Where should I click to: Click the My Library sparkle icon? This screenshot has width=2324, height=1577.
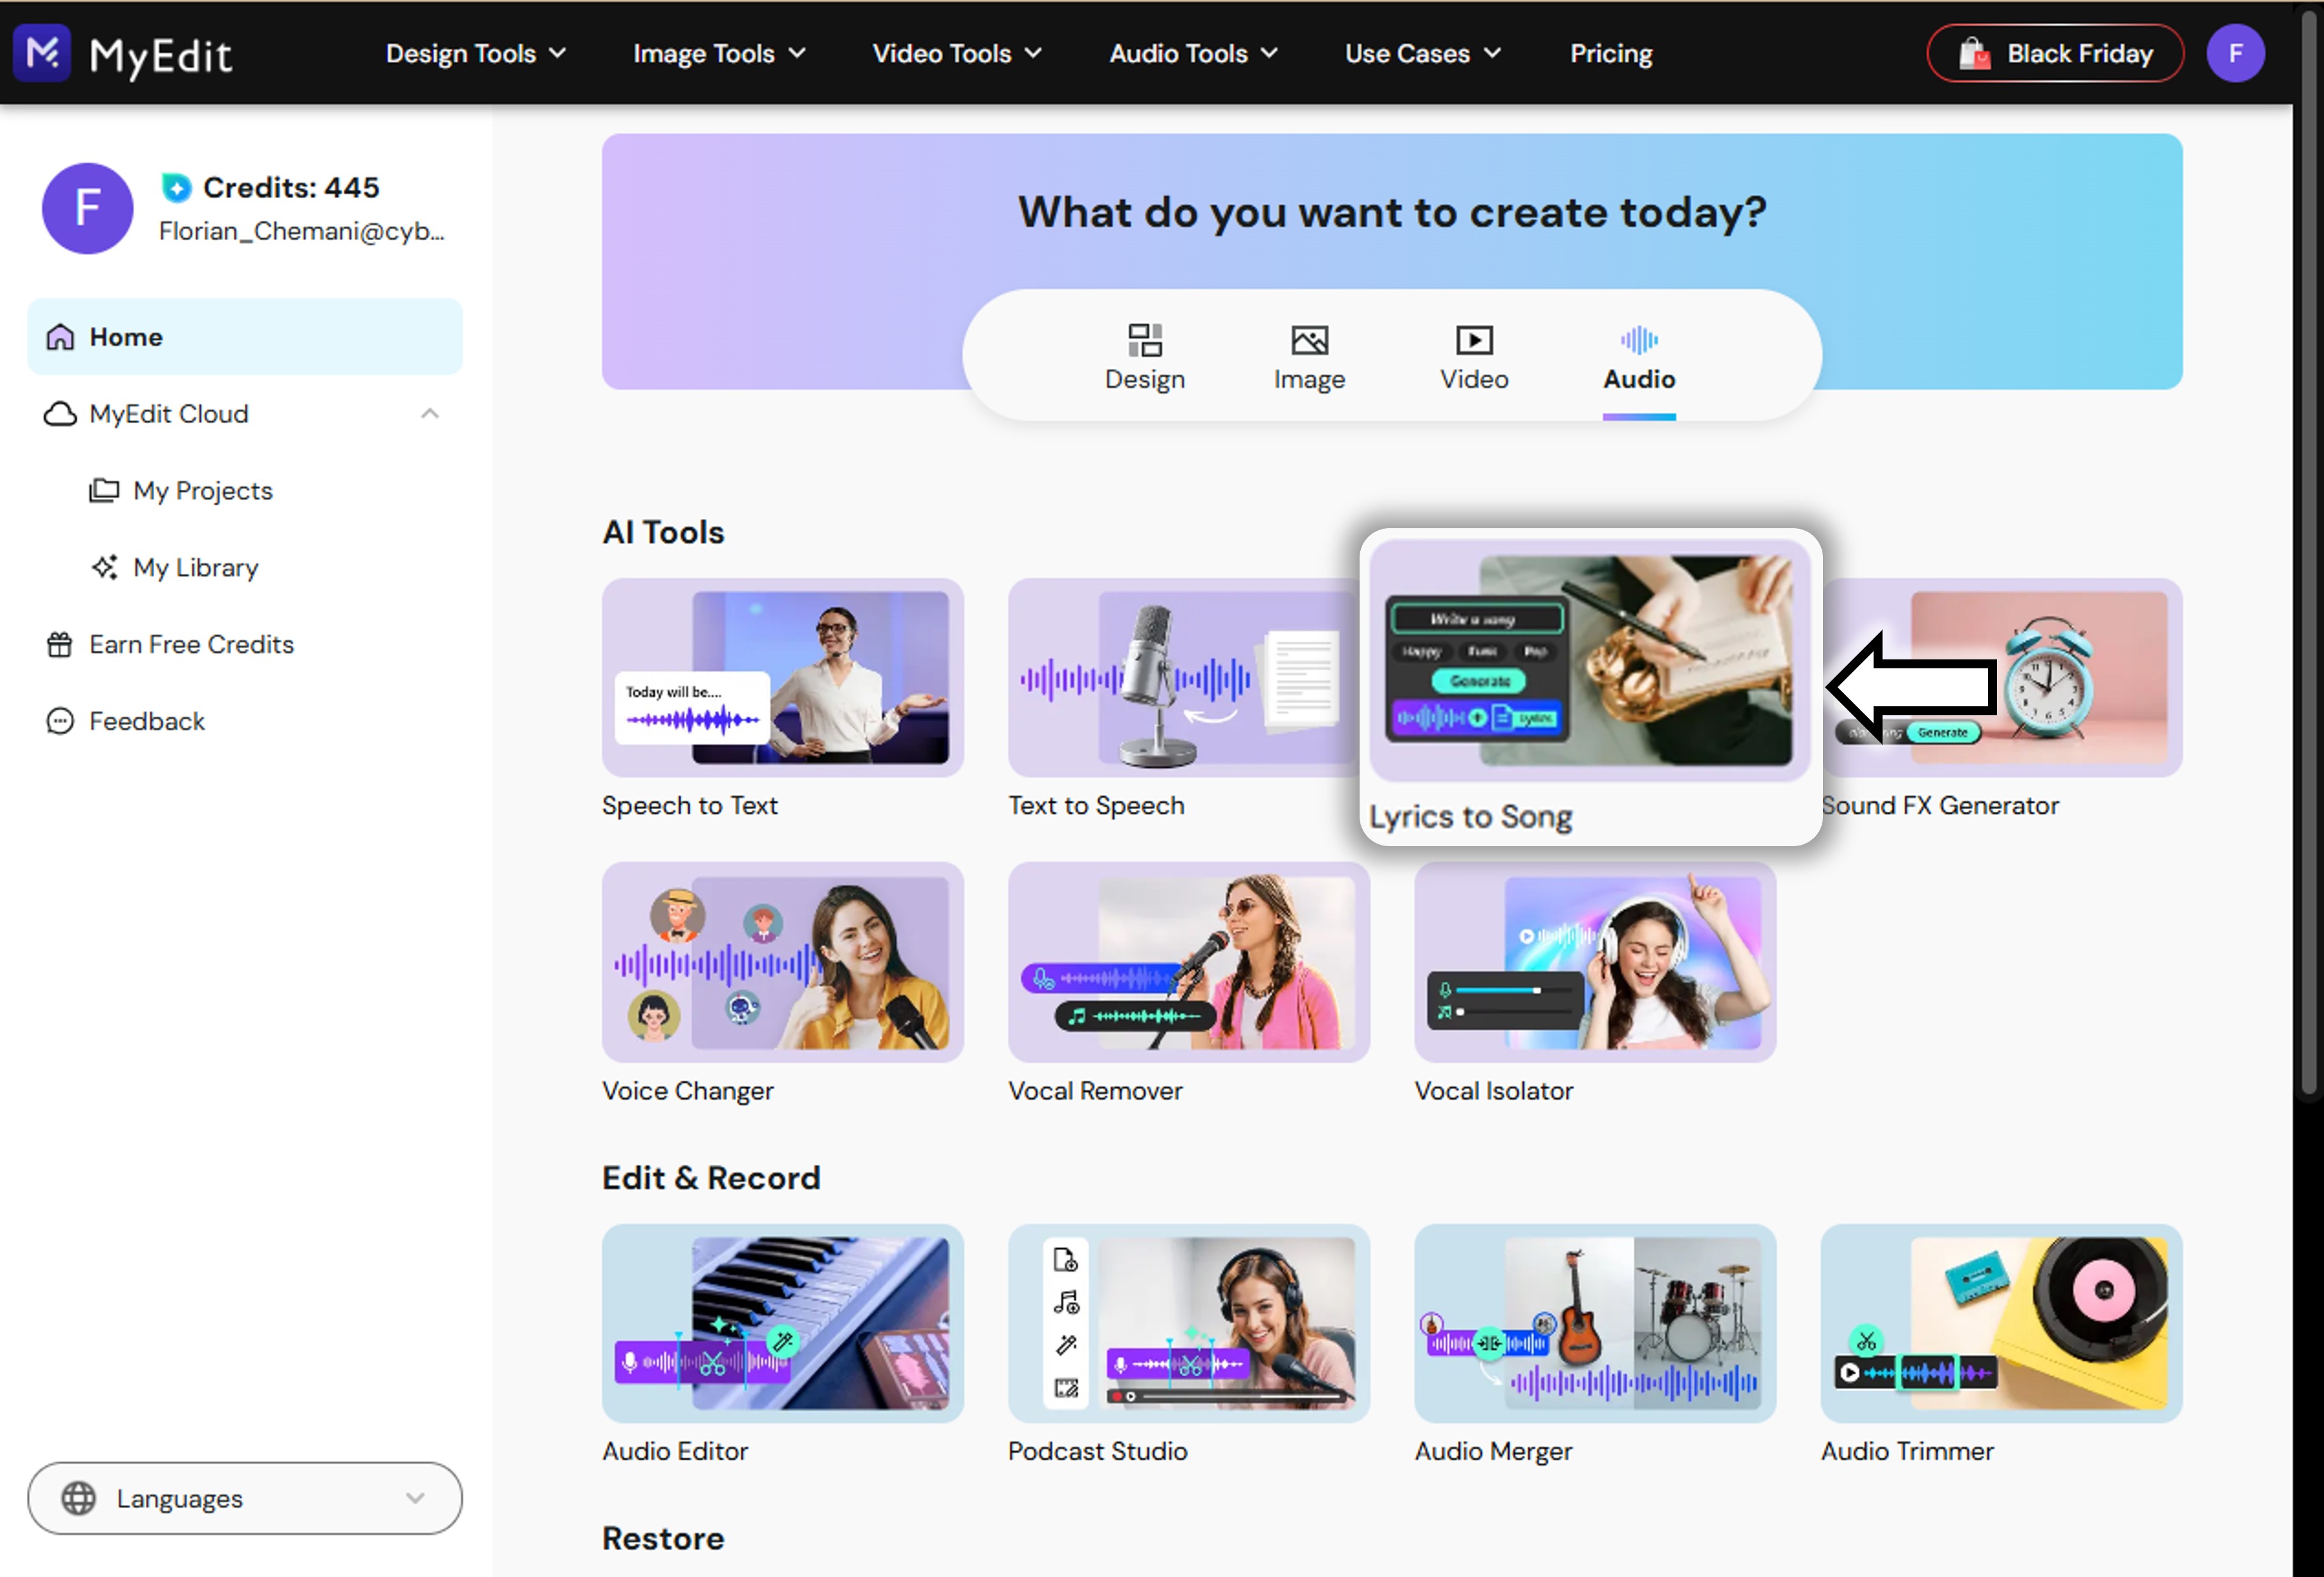104,568
